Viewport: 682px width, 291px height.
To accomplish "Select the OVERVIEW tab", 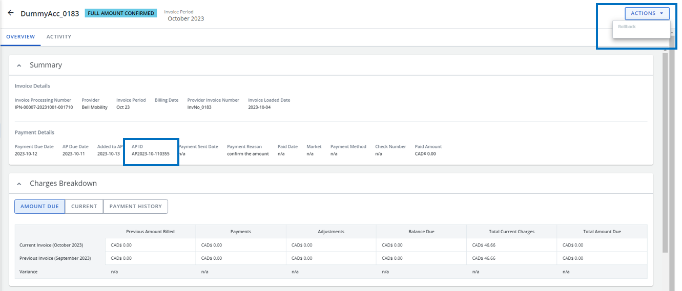I will point(20,37).
